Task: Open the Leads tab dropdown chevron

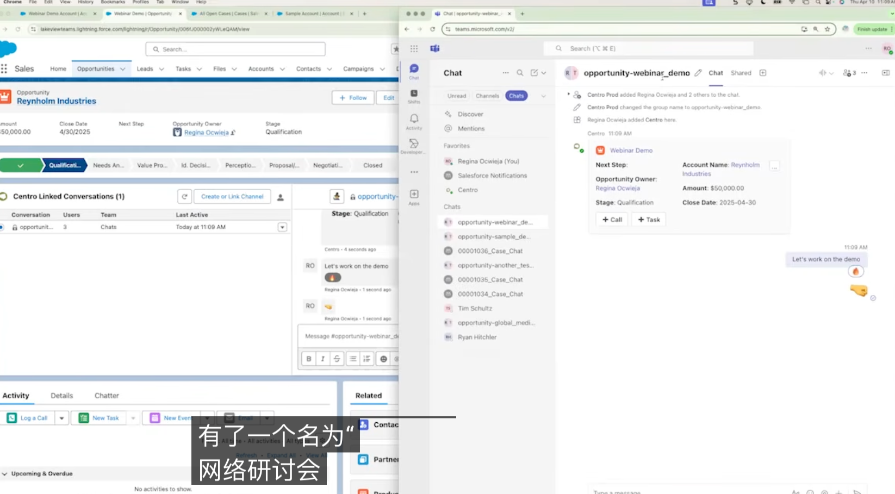Action: (x=161, y=69)
